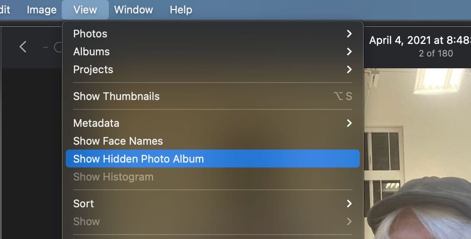Viewport: 471px width, 239px height.
Task: Open the Help menu in menu bar
Action: pos(181,10)
